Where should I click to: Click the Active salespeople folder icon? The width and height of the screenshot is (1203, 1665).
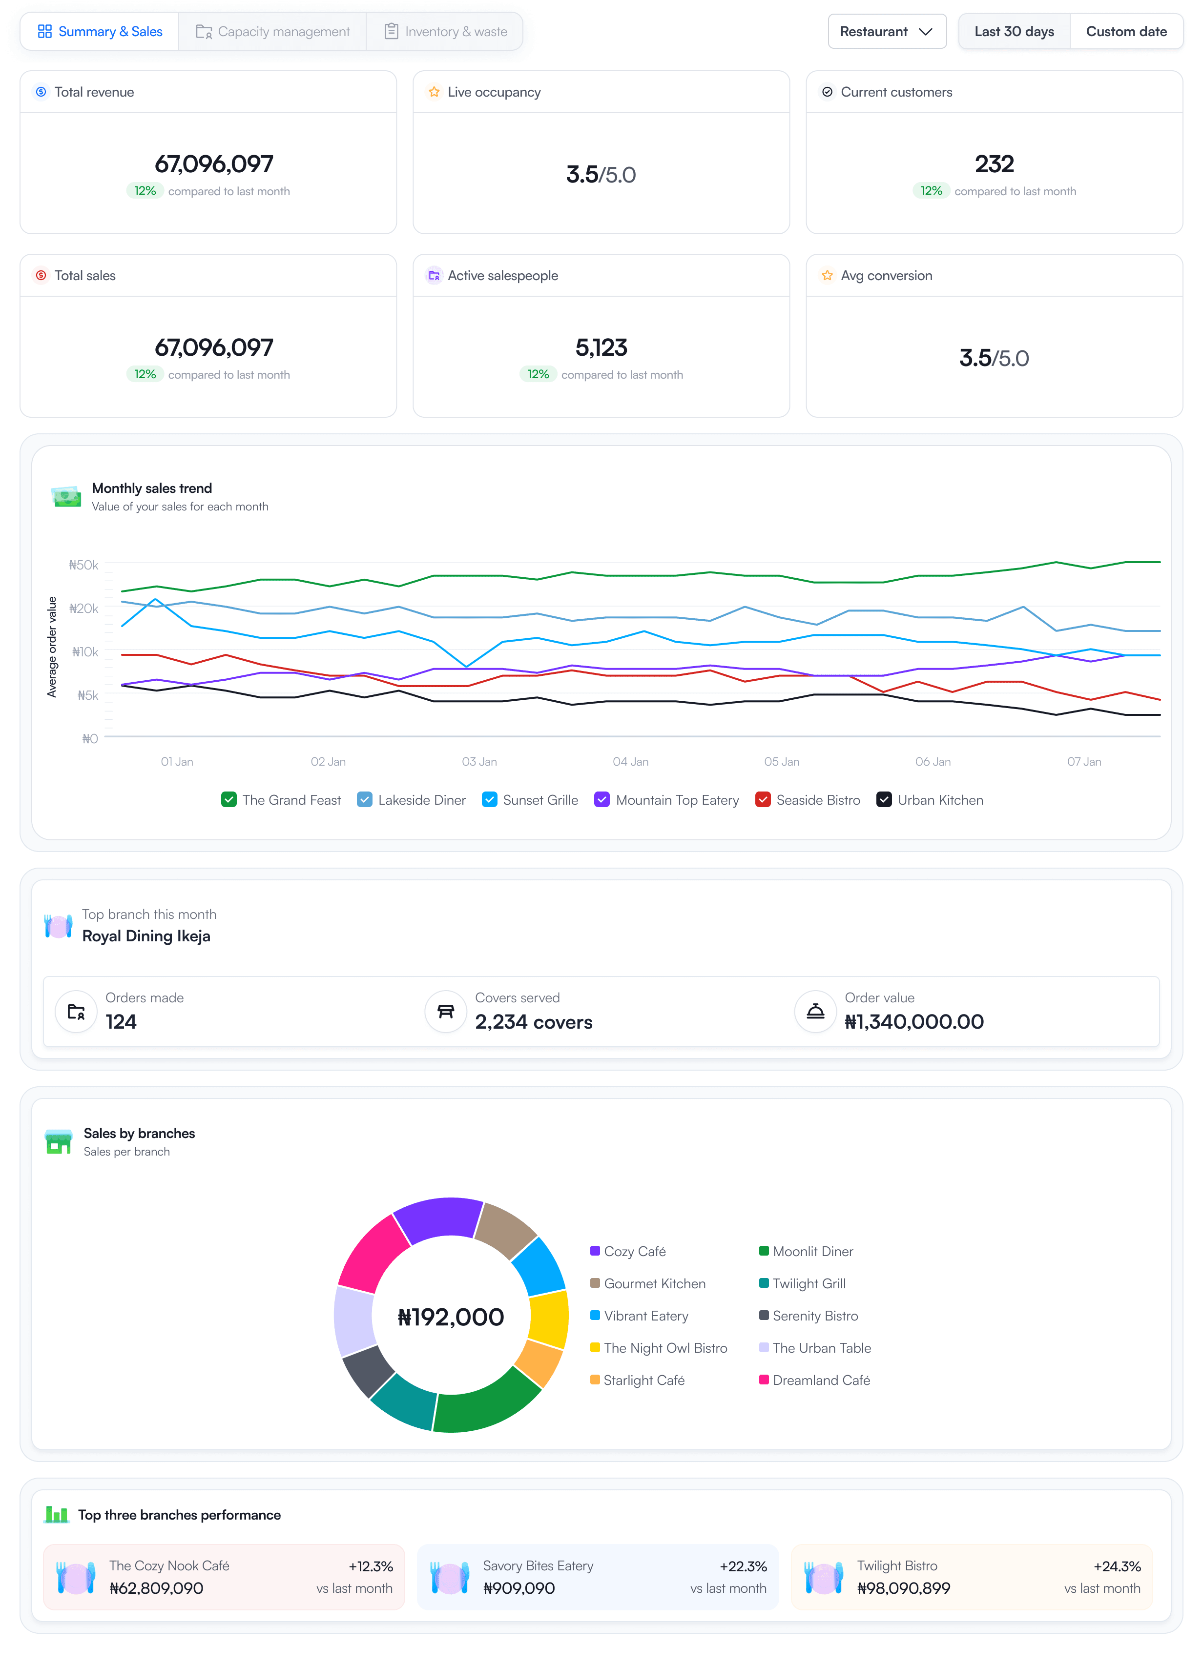pos(434,275)
